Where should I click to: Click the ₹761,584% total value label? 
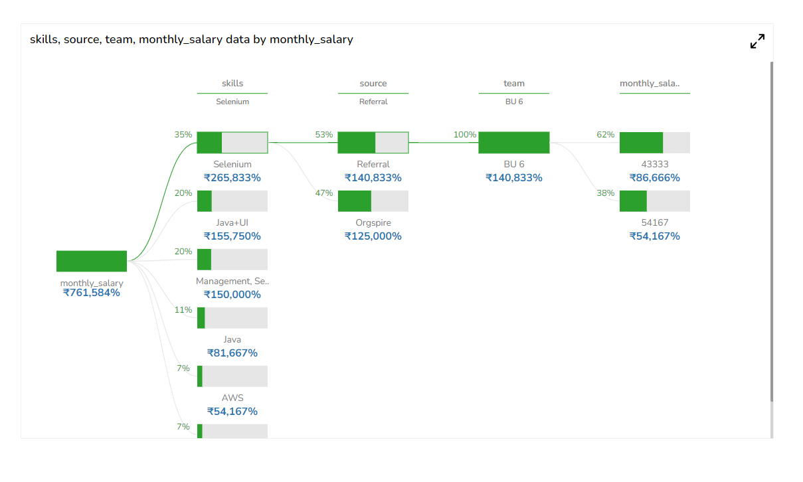point(92,293)
